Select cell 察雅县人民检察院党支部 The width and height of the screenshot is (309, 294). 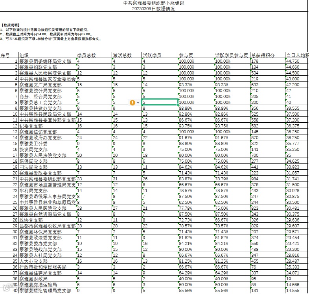[47, 73]
